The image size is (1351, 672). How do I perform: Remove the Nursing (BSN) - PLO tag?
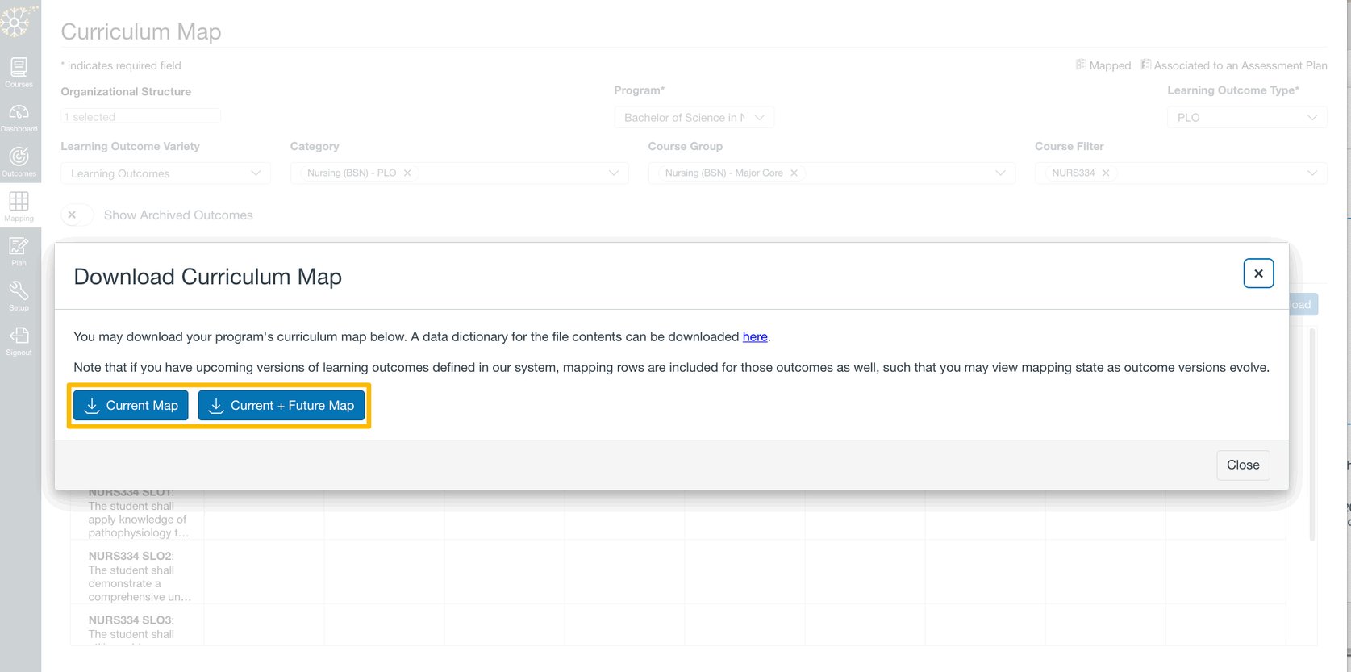tap(407, 173)
